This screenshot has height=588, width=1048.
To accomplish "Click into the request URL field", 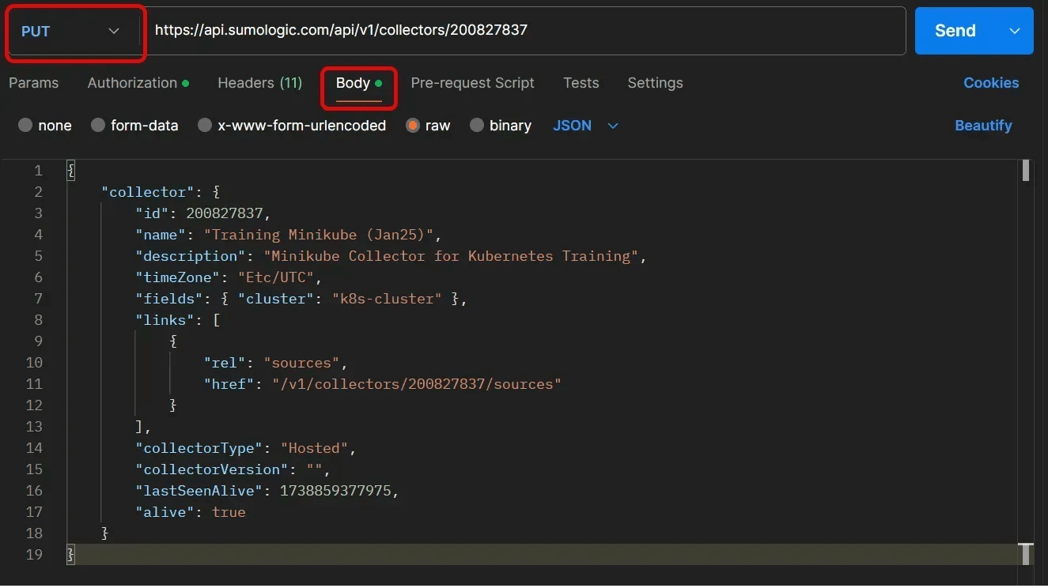I will click(522, 31).
